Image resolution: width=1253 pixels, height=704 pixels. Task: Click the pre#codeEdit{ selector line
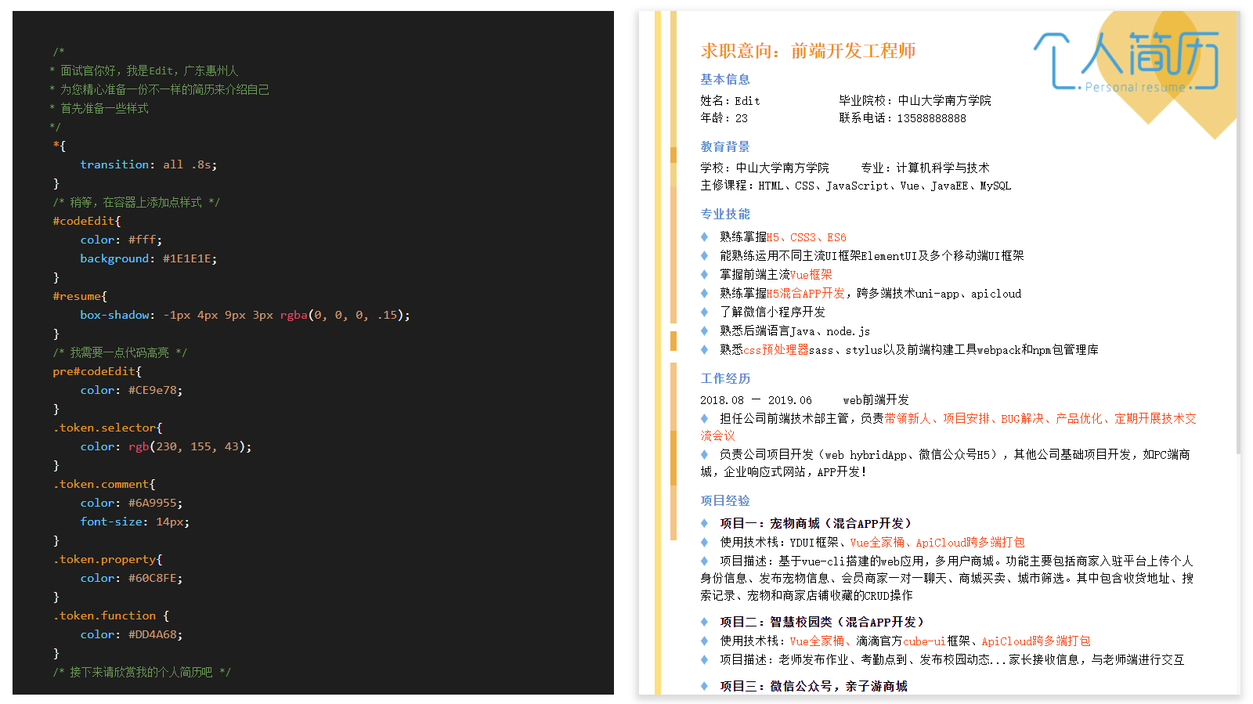pyautogui.click(x=97, y=371)
